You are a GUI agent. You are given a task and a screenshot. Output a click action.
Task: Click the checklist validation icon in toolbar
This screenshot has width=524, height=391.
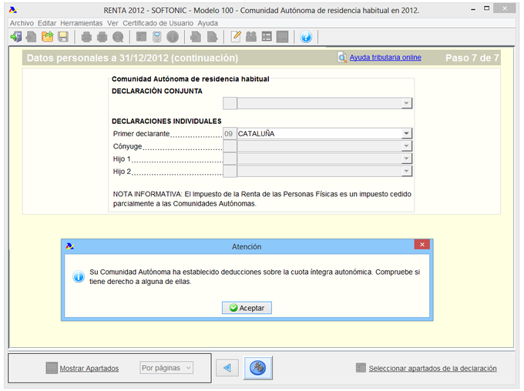tap(141, 36)
